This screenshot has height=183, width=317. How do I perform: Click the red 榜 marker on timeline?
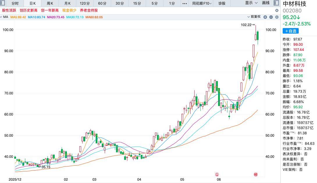pos(256,174)
